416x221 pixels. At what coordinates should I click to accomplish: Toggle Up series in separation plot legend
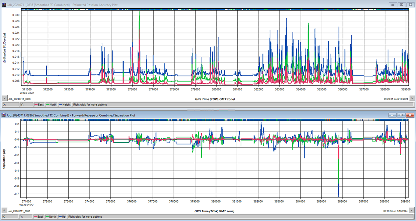point(62,217)
